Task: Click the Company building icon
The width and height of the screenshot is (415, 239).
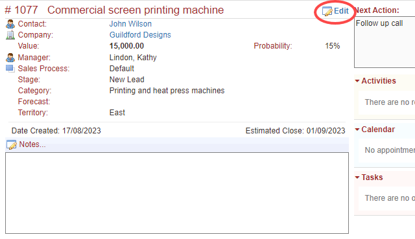Action: tap(10, 35)
